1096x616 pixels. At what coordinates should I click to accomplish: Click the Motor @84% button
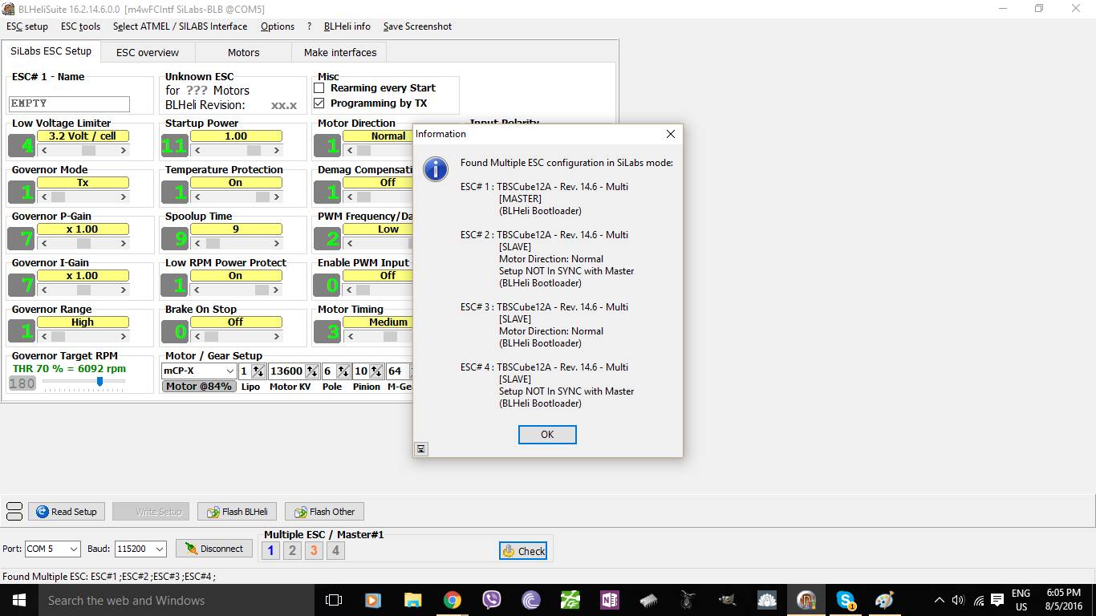(199, 387)
